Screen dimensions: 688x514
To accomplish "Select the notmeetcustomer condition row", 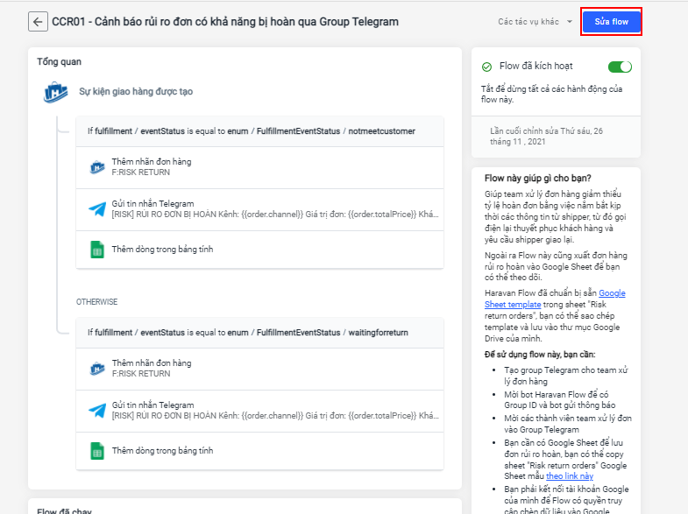I will 259,131.
